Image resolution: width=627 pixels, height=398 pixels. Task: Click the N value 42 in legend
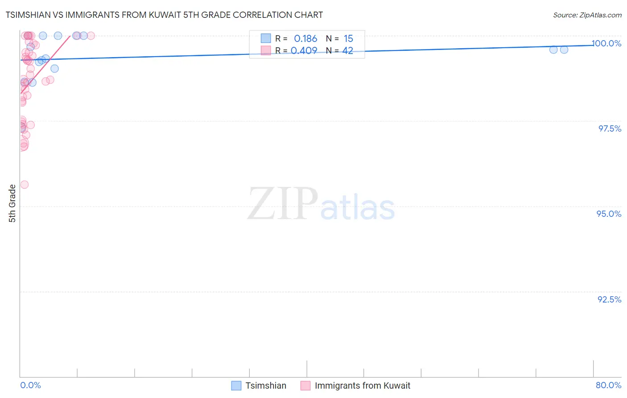tap(348, 51)
